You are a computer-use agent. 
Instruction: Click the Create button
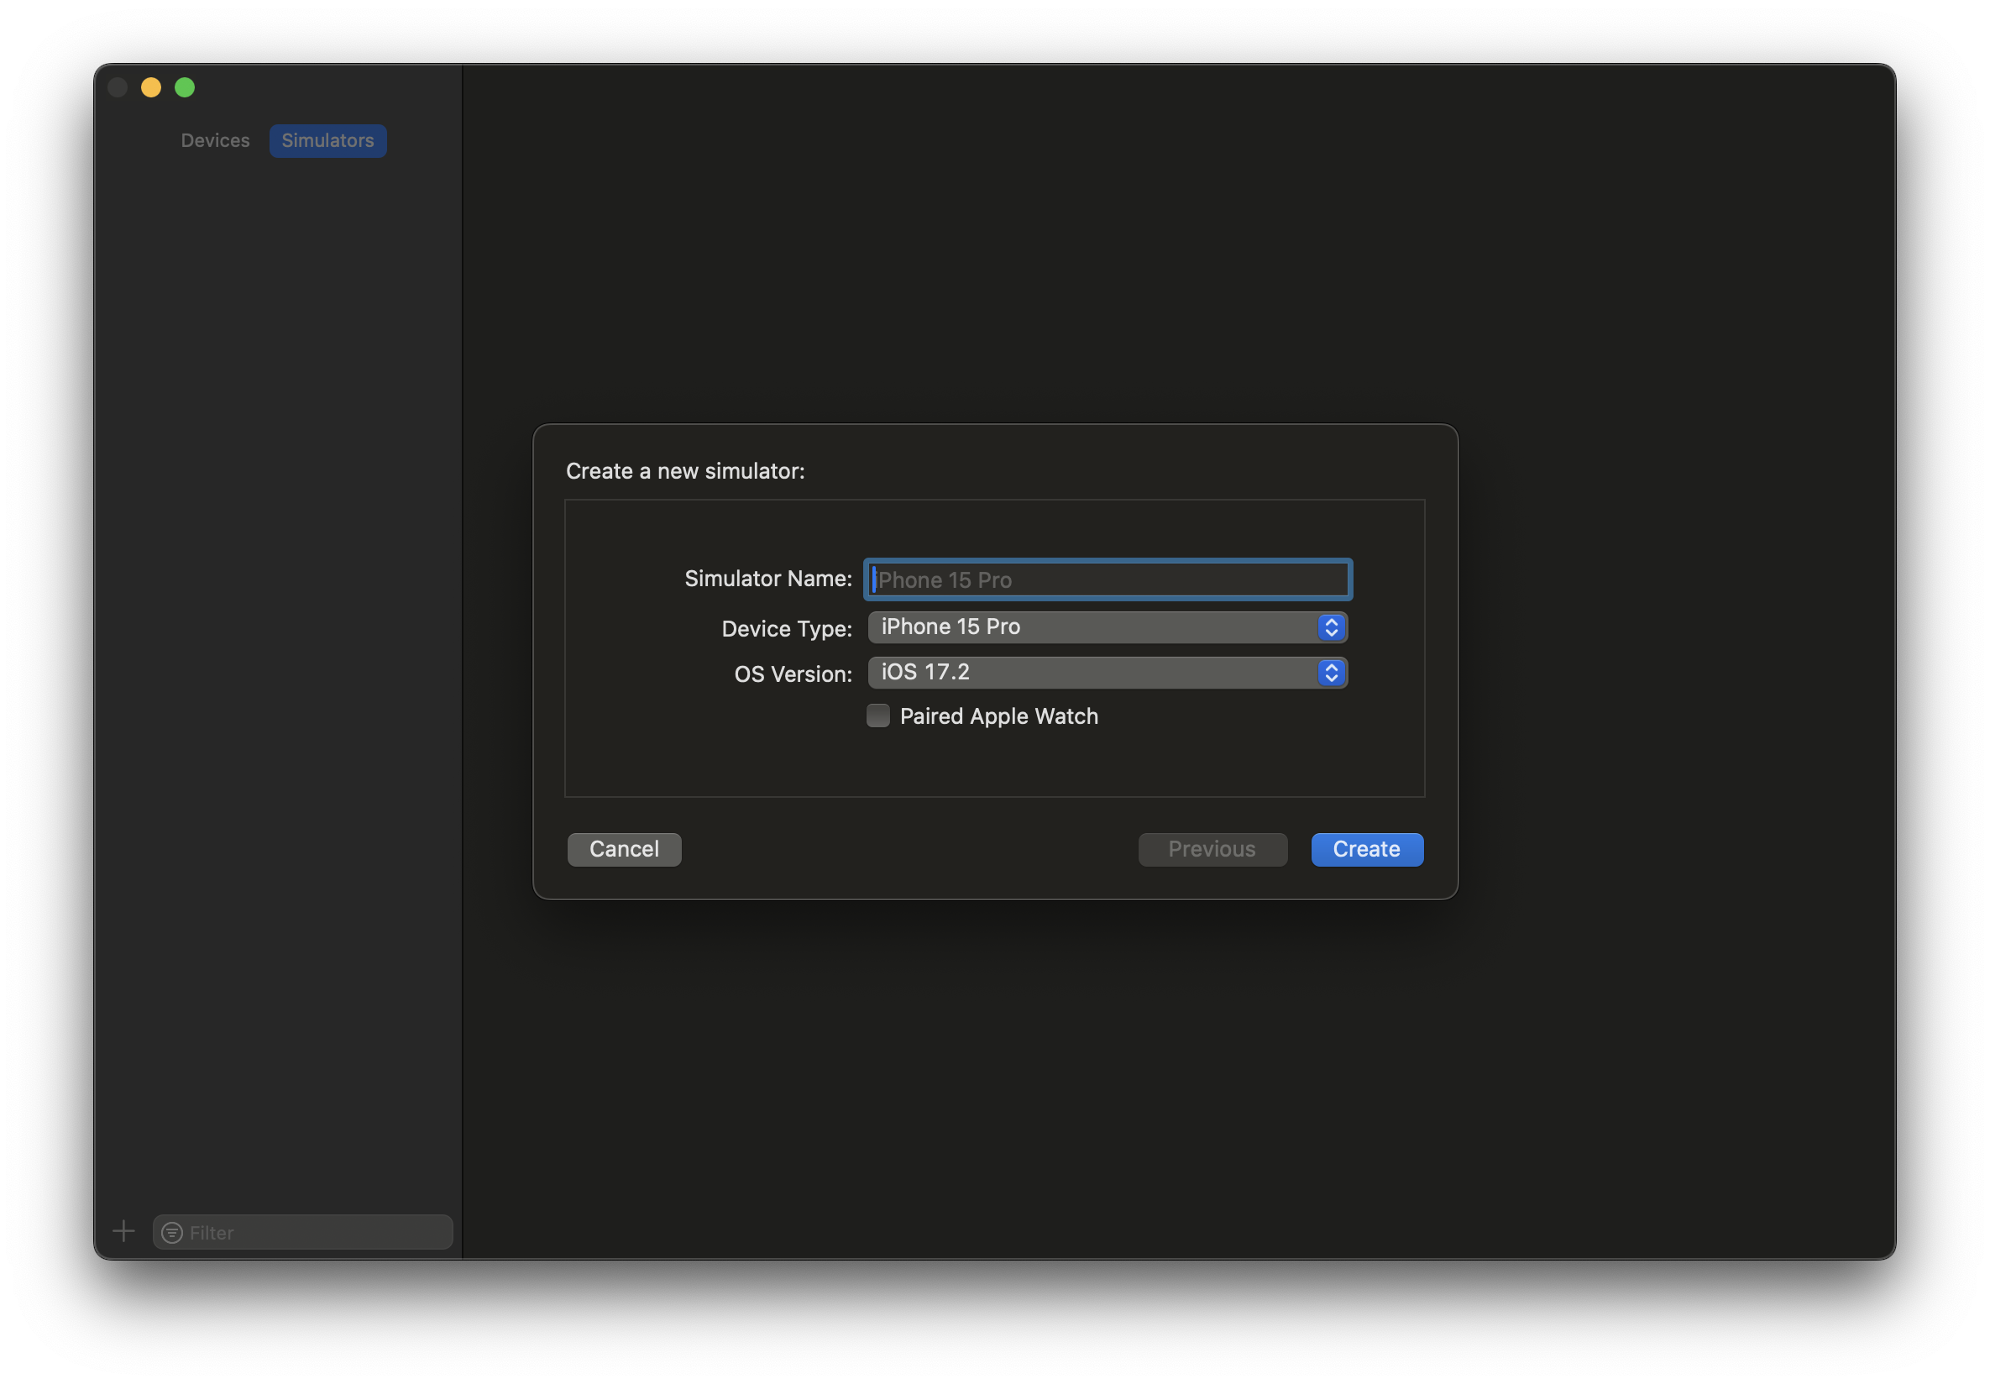(1366, 848)
